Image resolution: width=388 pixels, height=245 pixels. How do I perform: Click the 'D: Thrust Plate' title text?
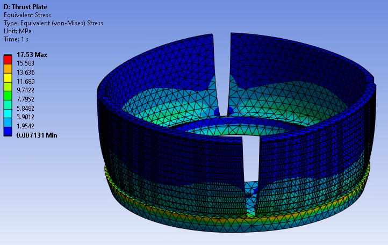point(25,6)
